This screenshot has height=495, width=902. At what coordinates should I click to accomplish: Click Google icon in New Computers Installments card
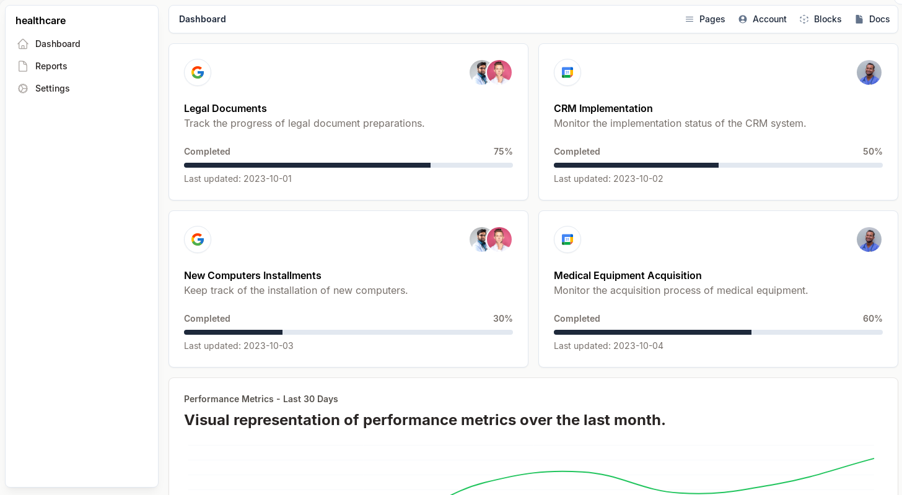click(198, 239)
